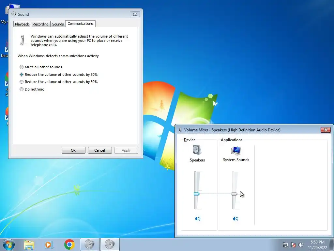Screen dimensions: 334x251
Task: Select the Communications tab
Action: coord(80,24)
